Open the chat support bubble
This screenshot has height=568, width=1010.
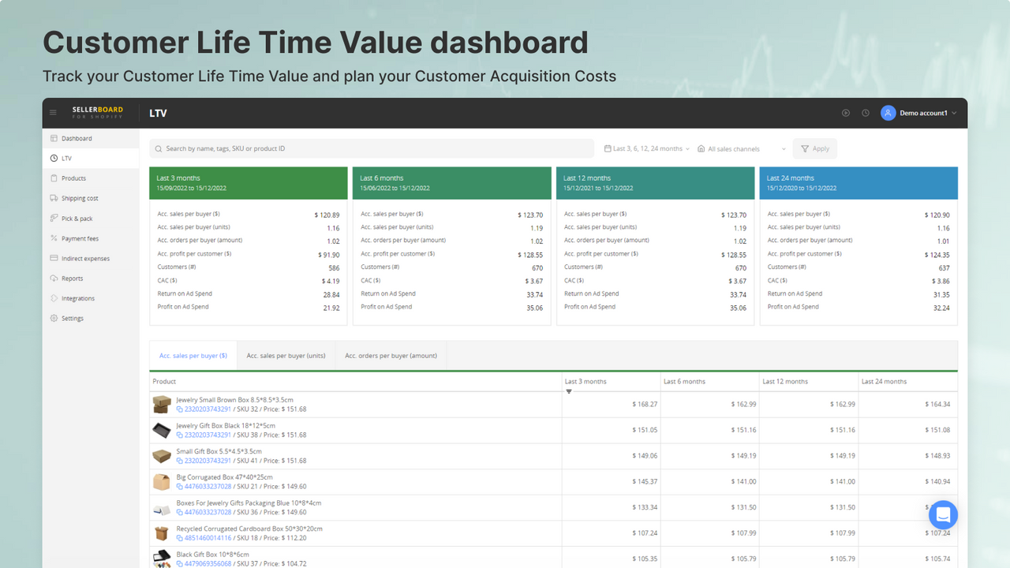pyautogui.click(x=943, y=515)
